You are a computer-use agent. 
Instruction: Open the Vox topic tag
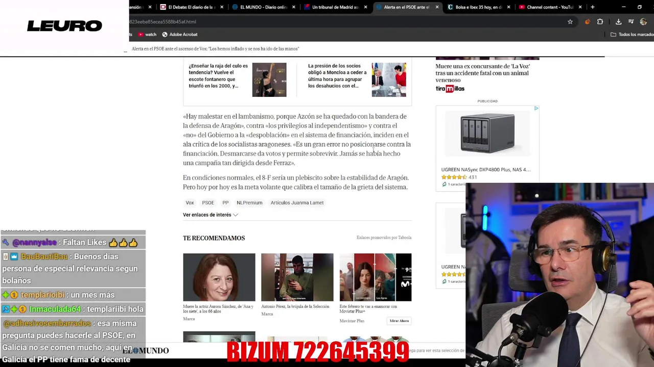coord(190,203)
